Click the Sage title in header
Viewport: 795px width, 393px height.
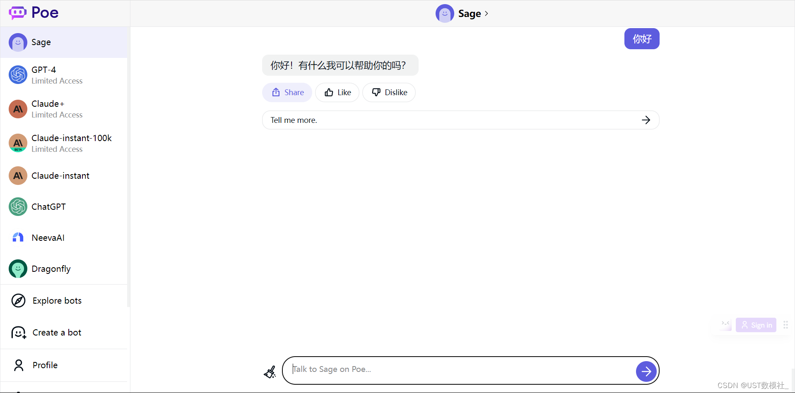[x=470, y=14]
